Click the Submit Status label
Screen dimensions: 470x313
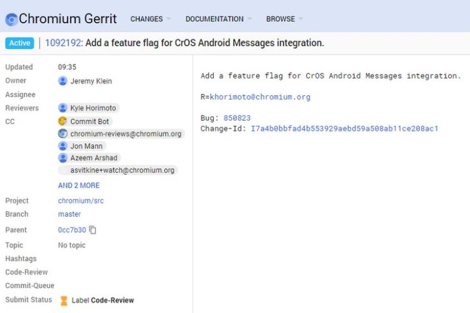(x=28, y=300)
